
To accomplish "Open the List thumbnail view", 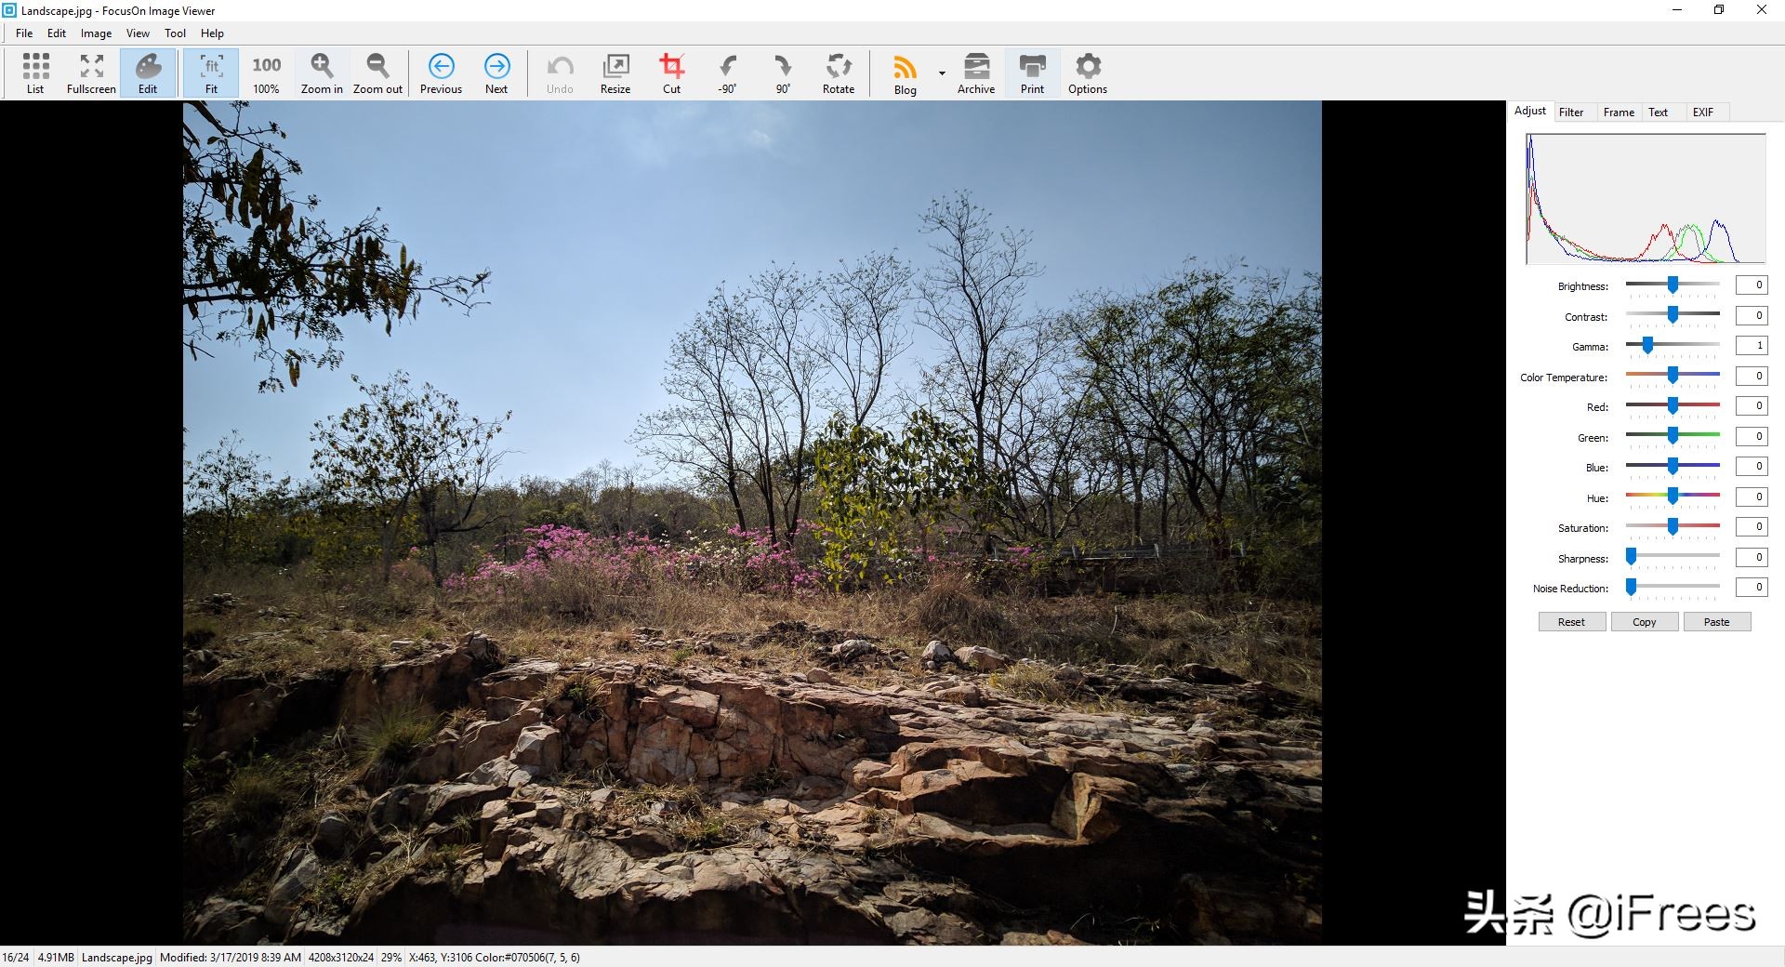I will (x=35, y=73).
